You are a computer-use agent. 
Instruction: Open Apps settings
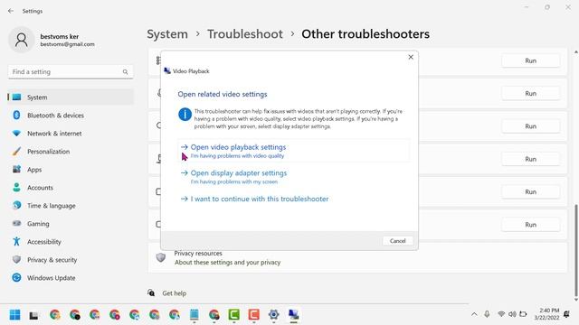tap(71, 170)
